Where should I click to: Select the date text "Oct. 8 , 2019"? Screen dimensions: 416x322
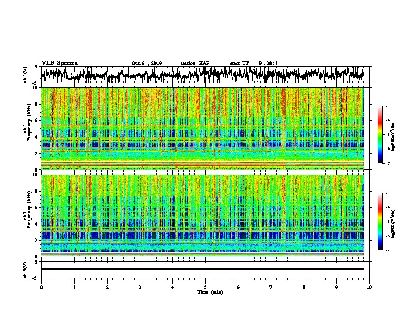pos(147,63)
